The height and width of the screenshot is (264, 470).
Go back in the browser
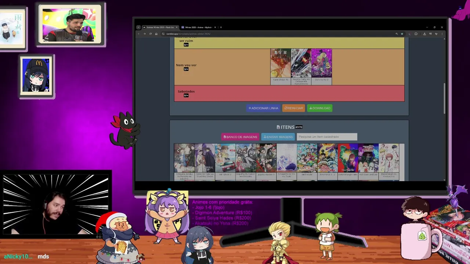point(139,34)
